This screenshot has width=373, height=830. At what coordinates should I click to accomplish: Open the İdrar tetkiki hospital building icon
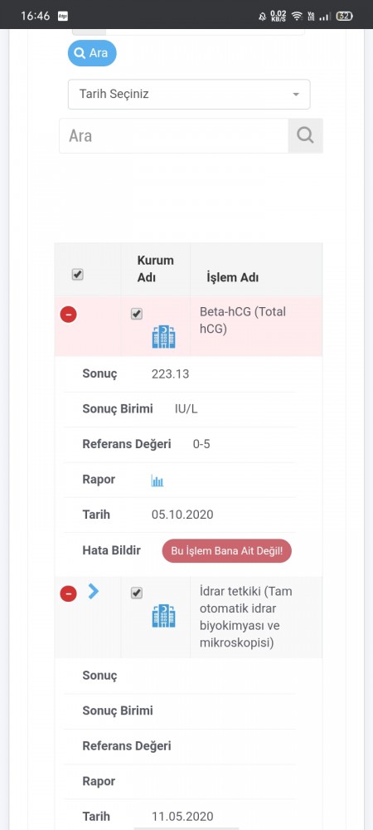click(164, 616)
